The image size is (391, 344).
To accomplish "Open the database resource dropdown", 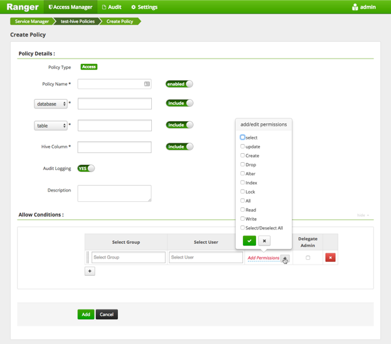I will tap(51, 104).
